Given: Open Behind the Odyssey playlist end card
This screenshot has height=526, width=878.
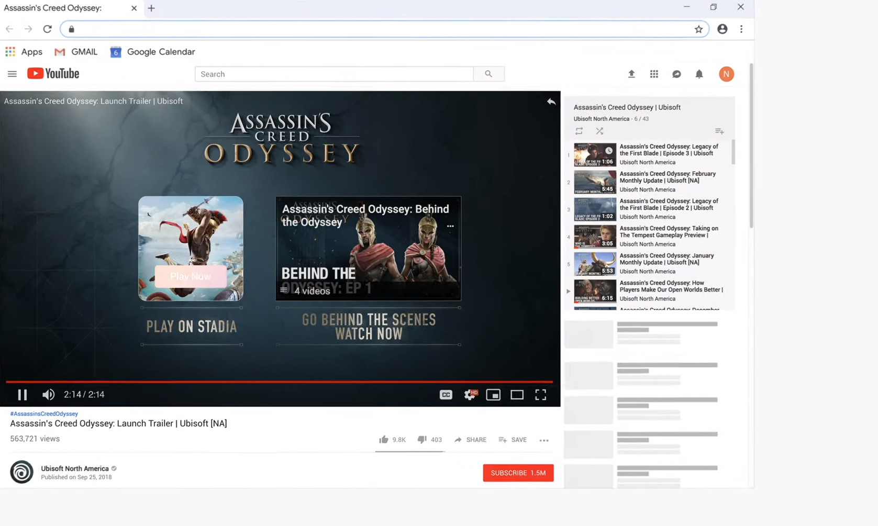Looking at the screenshot, I should pos(368,249).
